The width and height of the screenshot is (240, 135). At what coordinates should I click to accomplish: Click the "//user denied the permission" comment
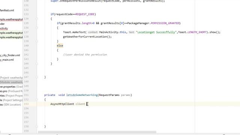click(85, 55)
